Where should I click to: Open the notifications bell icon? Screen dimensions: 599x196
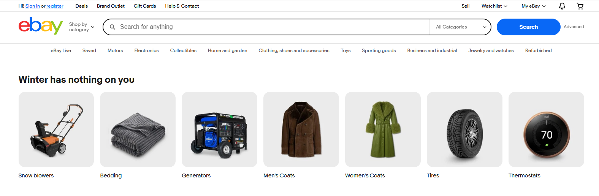[x=562, y=6]
